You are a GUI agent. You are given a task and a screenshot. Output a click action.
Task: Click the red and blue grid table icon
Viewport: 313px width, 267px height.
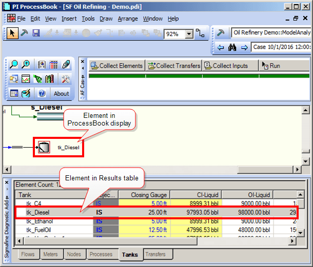53,65
